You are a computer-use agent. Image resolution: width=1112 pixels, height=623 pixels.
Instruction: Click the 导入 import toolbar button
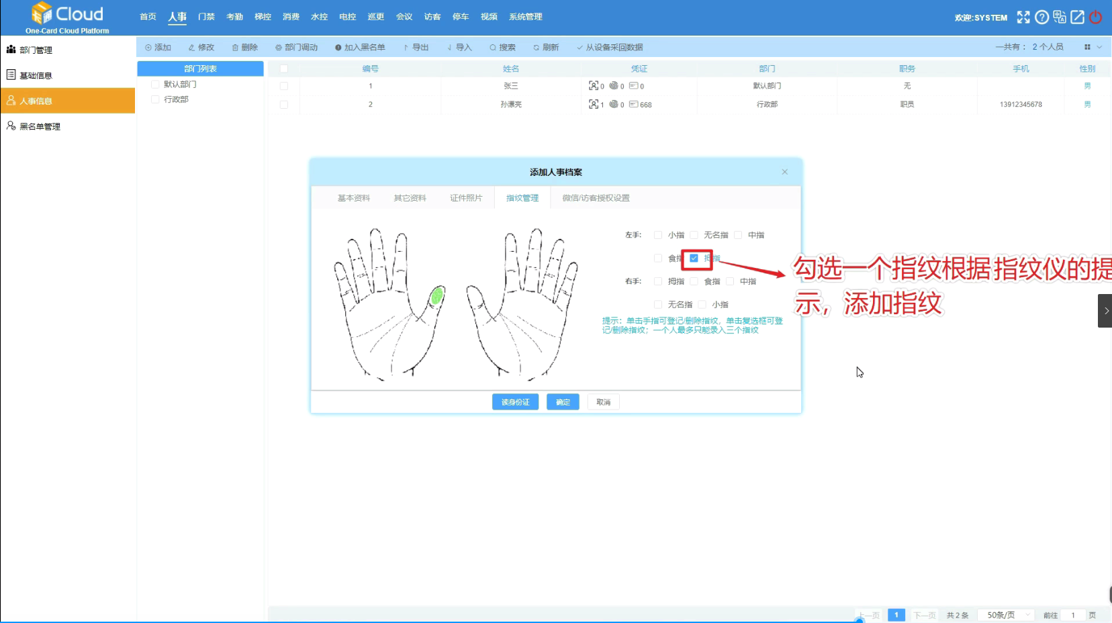coord(460,48)
